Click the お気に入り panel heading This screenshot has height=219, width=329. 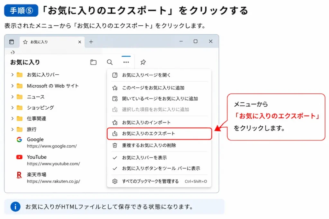click(x=25, y=62)
